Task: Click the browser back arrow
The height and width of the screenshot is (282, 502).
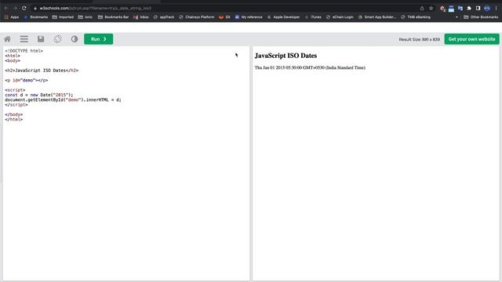Action: click(x=5, y=8)
